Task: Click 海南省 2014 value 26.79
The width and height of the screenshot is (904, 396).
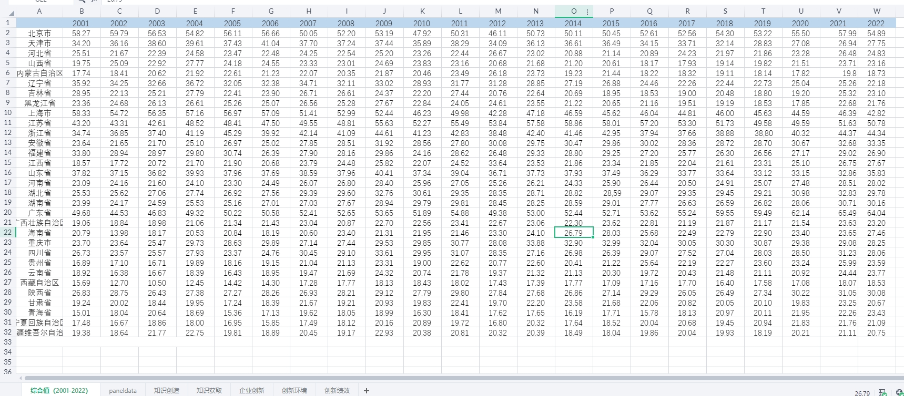Action: [x=574, y=233]
